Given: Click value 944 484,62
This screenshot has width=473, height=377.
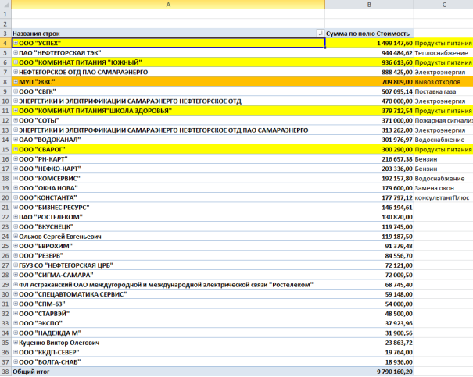Looking at the screenshot, I should [397, 53].
